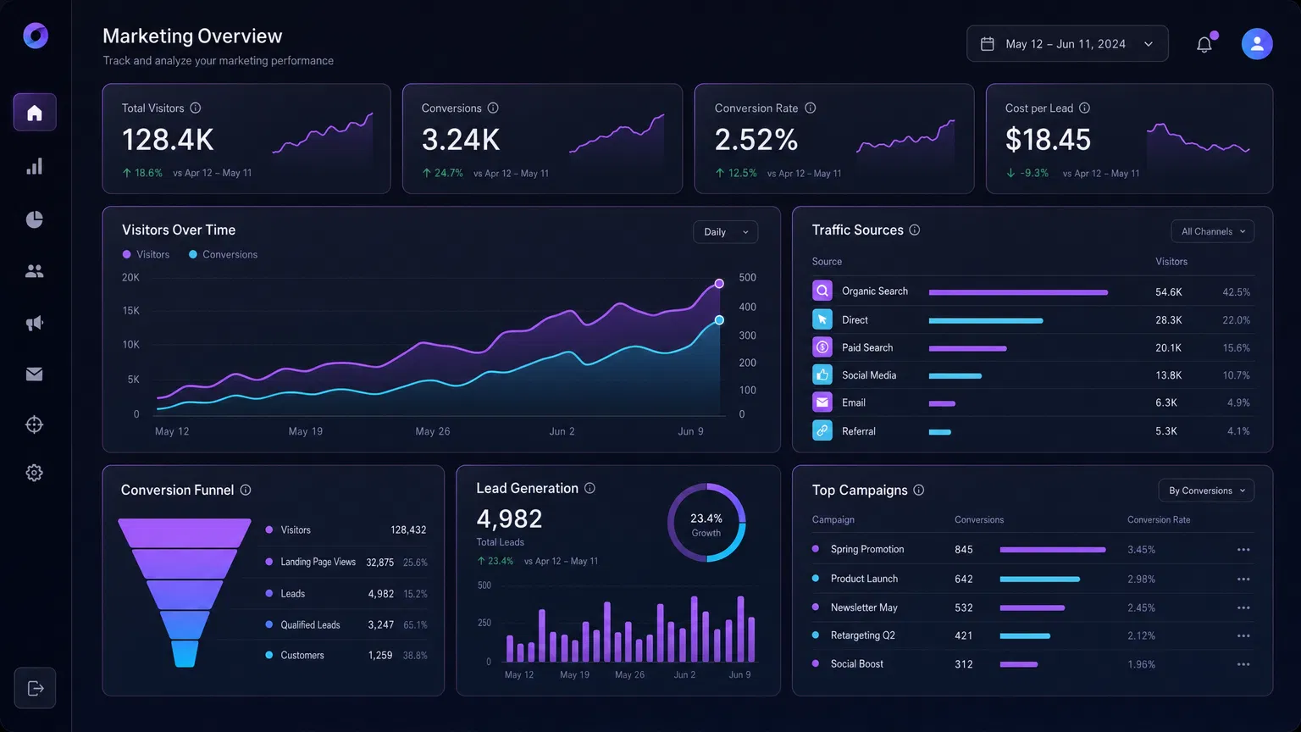Image resolution: width=1301 pixels, height=732 pixels.
Task: Click the notification bell icon
Action: (1205, 43)
